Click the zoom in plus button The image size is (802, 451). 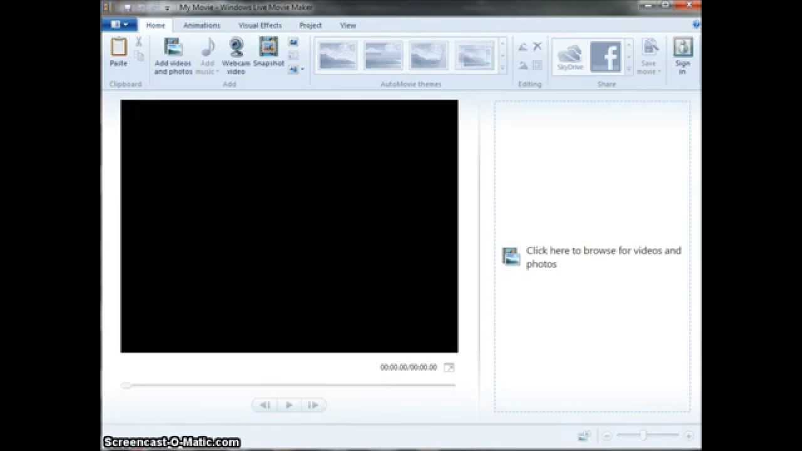pyautogui.click(x=689, y=435)
